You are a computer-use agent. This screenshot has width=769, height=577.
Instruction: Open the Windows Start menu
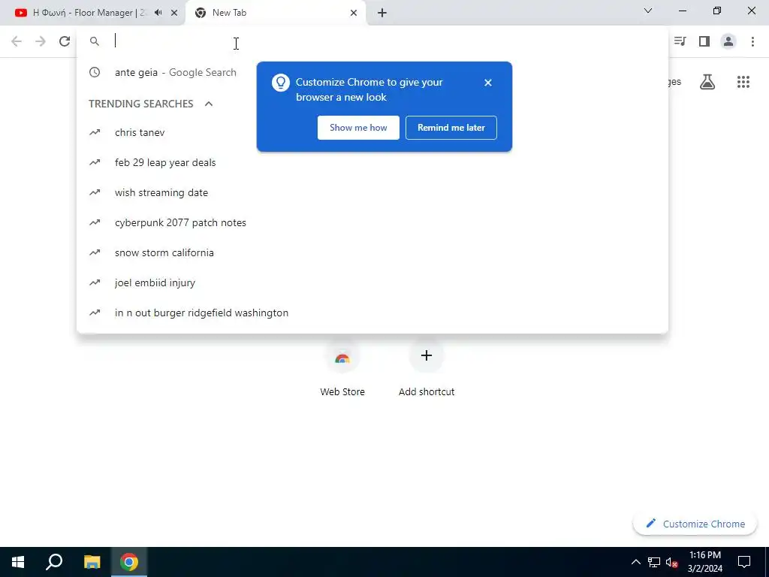click(x=18, y=562)
